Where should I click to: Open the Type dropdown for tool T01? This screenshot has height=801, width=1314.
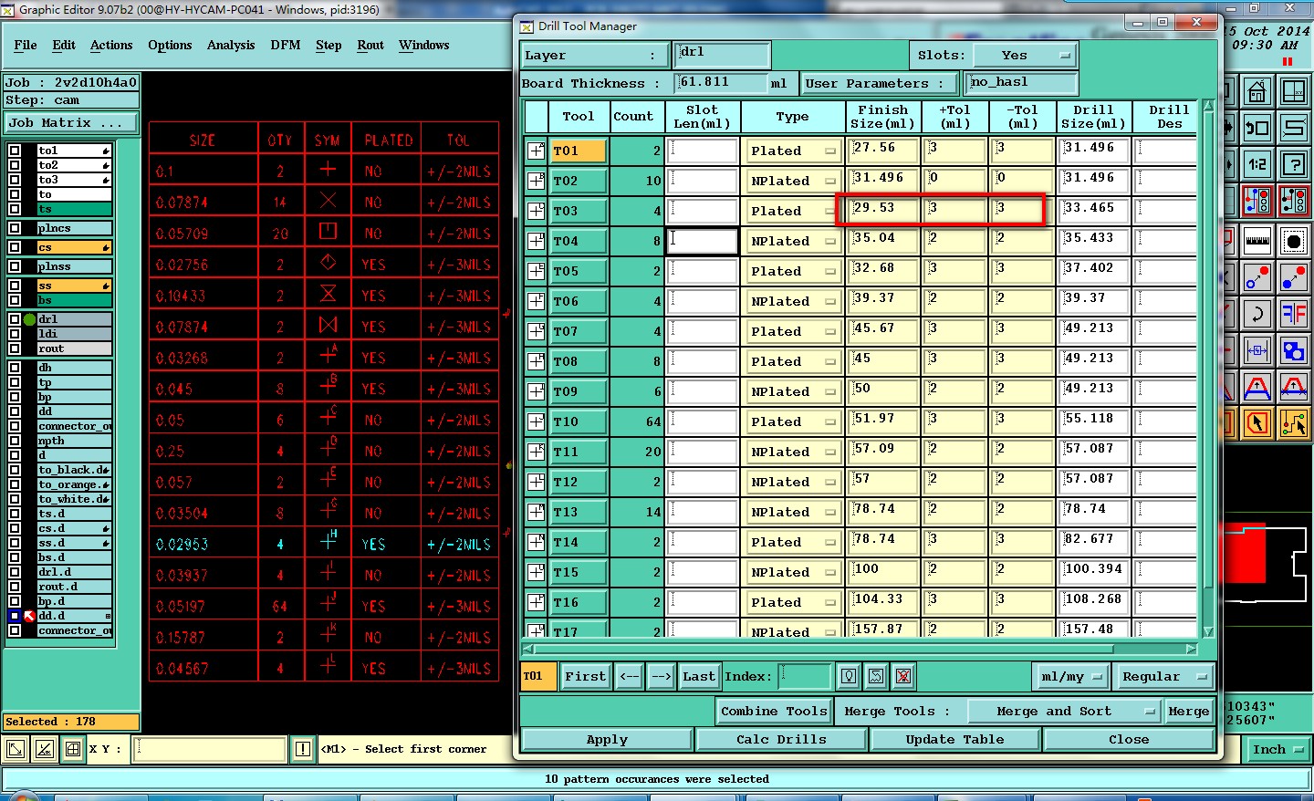click(792, 151)
